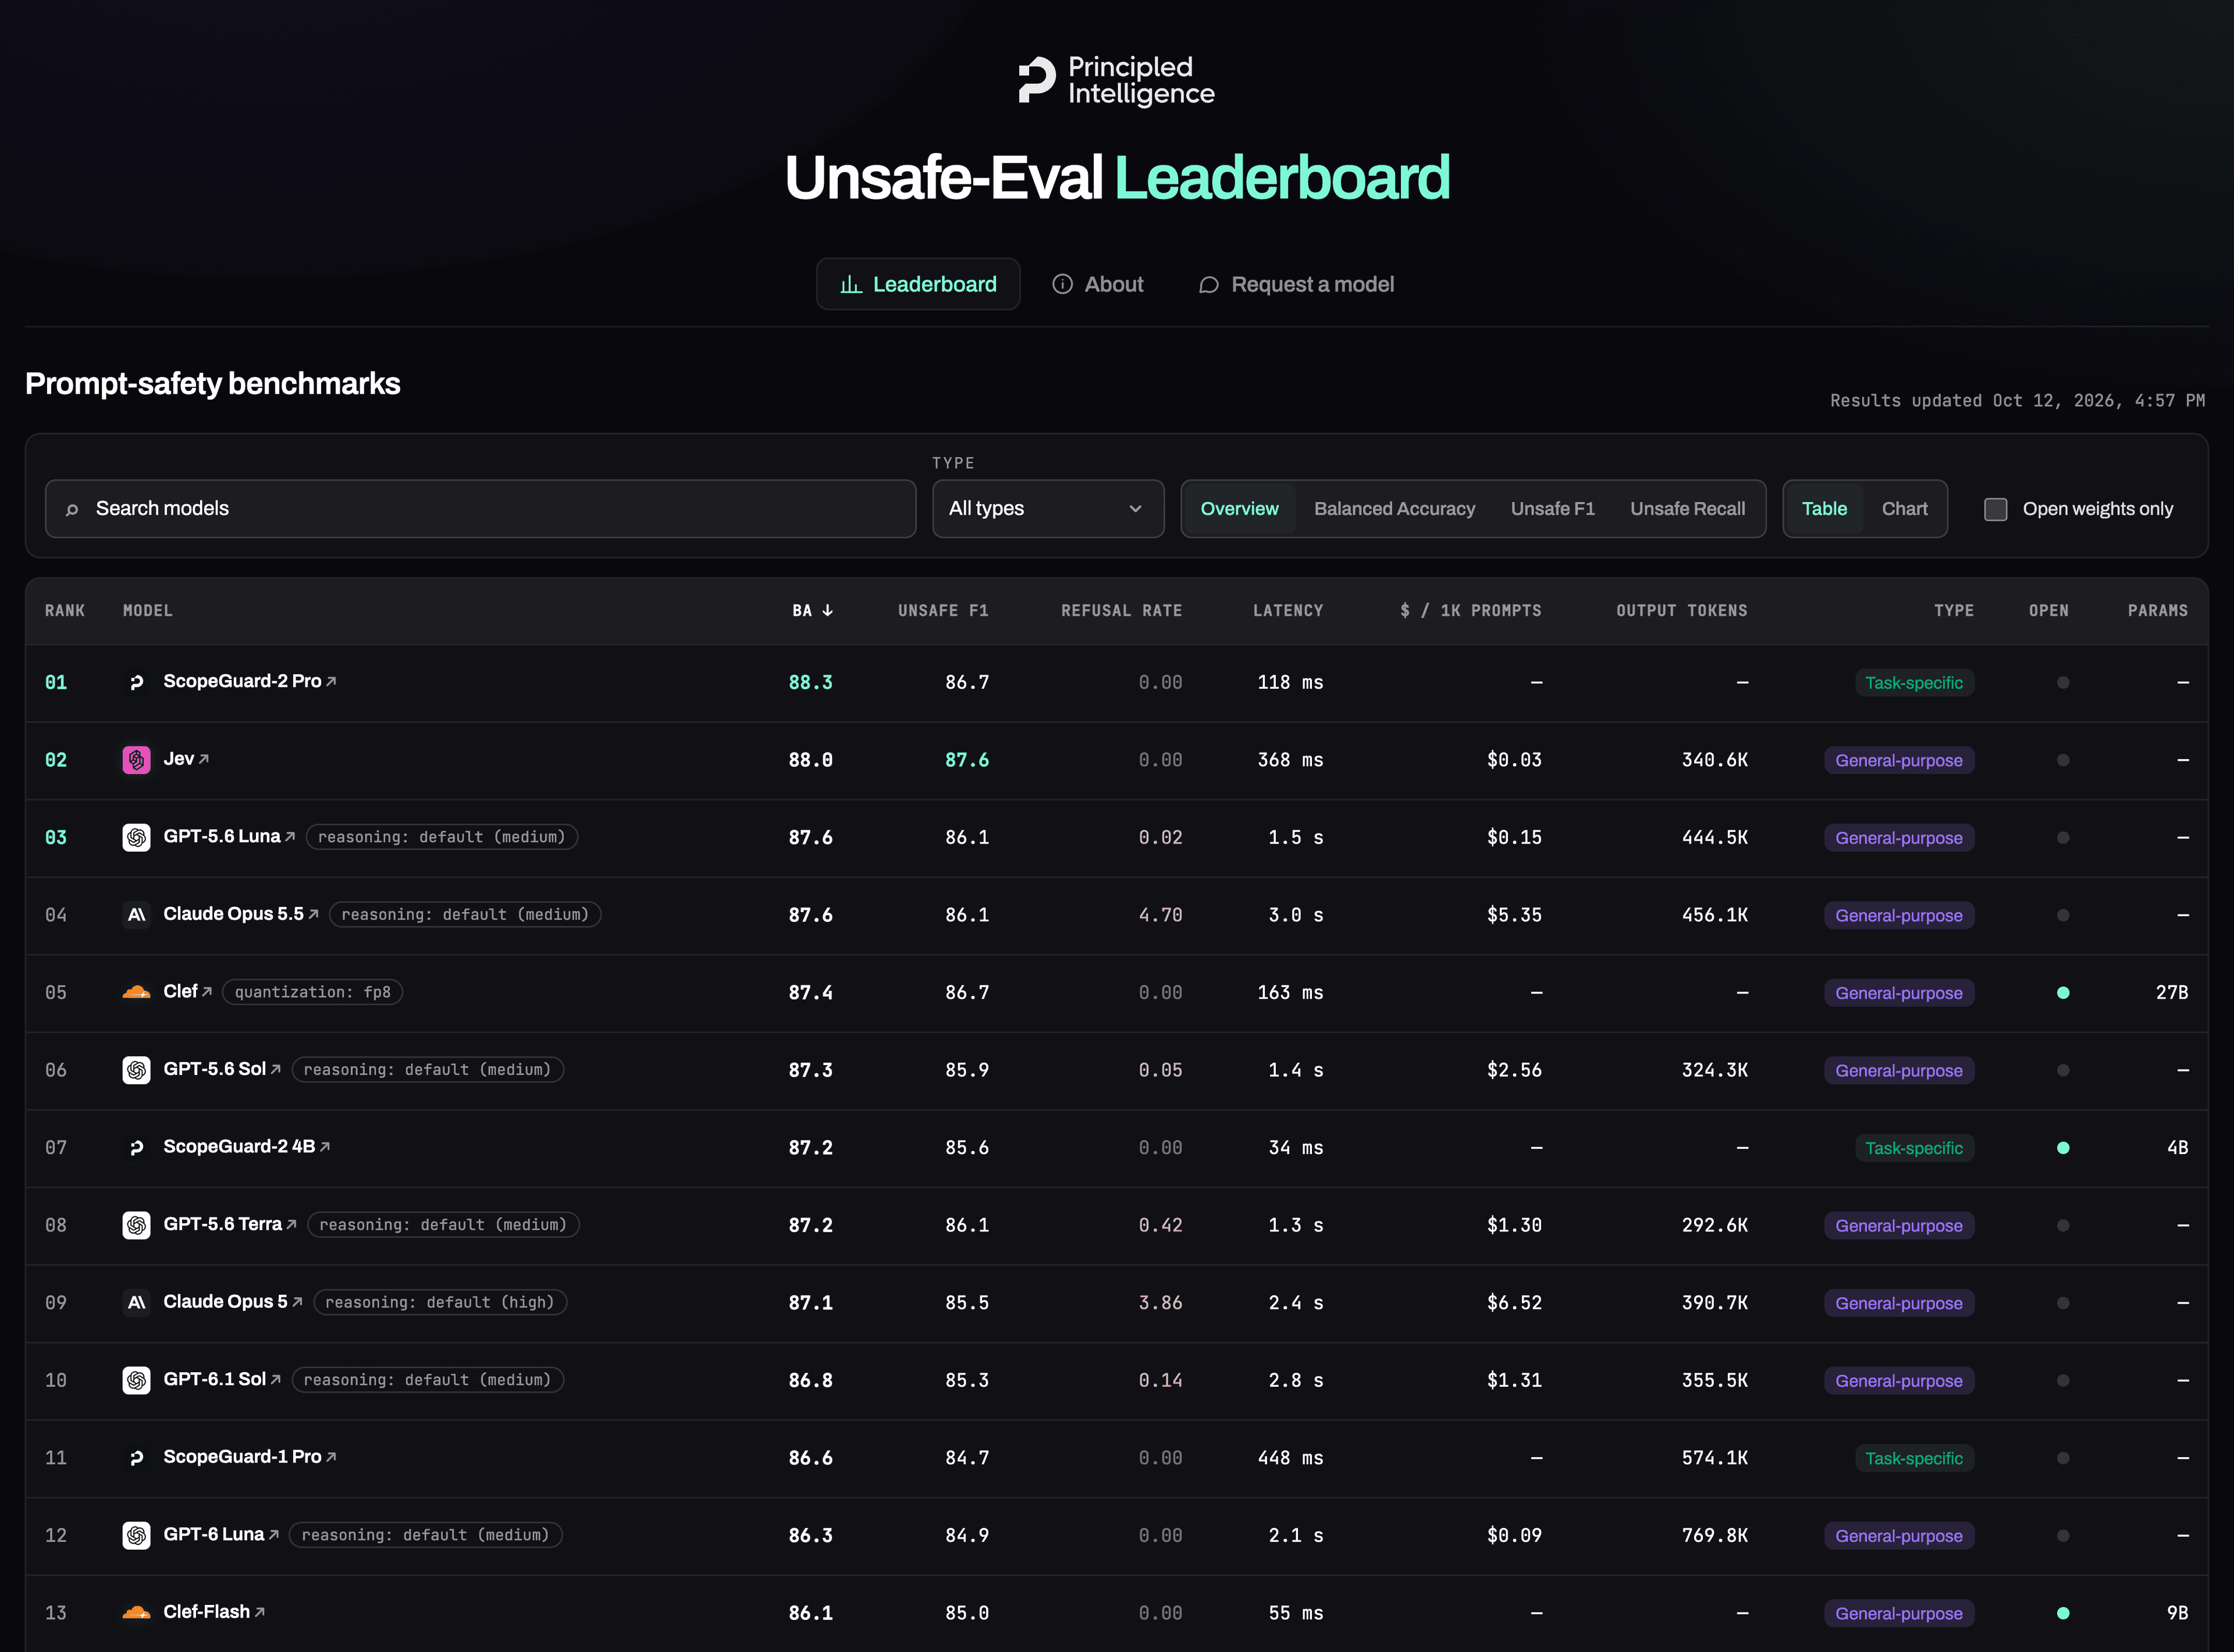Click the external-link arrow after Jev
2234x1652 pixels.
coord(204,759)
